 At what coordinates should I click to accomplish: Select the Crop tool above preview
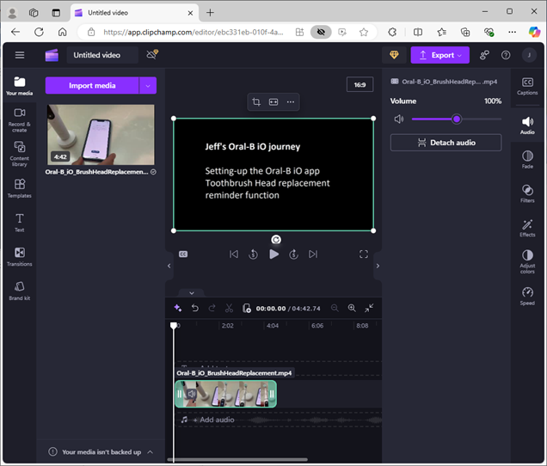256,101
